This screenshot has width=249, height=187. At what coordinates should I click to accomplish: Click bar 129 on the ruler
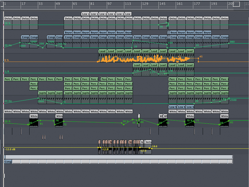(145, 4)
